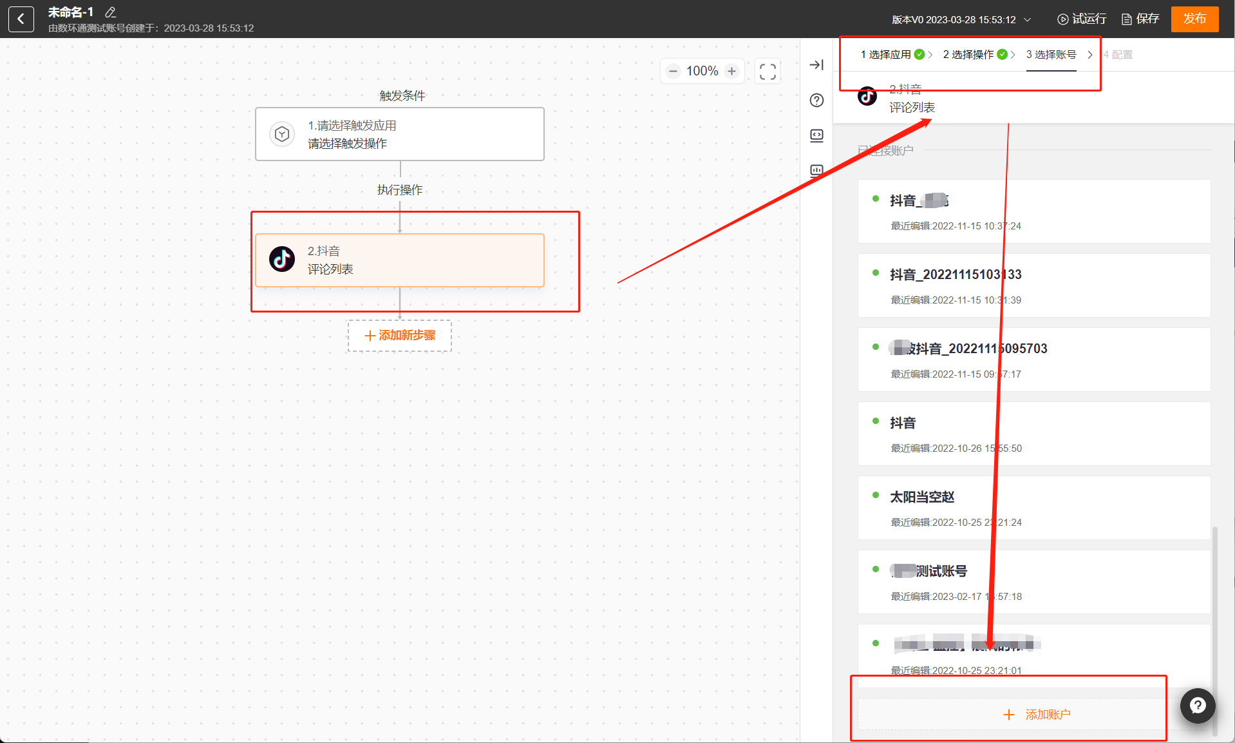Click 添加新步骤 to add a step
The height and width of the screenshot is (743, 1235).
(x=400, y=336)
